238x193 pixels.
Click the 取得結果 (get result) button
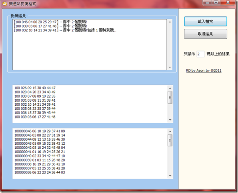coord(206,34)
